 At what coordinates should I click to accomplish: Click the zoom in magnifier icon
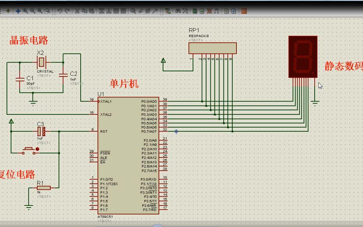pyautogui.click(x=25, y=11)
